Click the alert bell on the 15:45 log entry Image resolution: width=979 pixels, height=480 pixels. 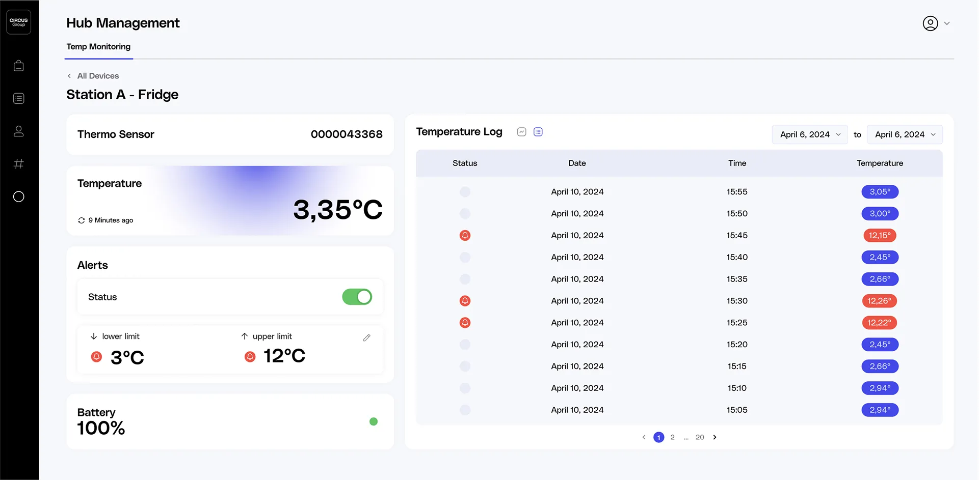[465, 235]
